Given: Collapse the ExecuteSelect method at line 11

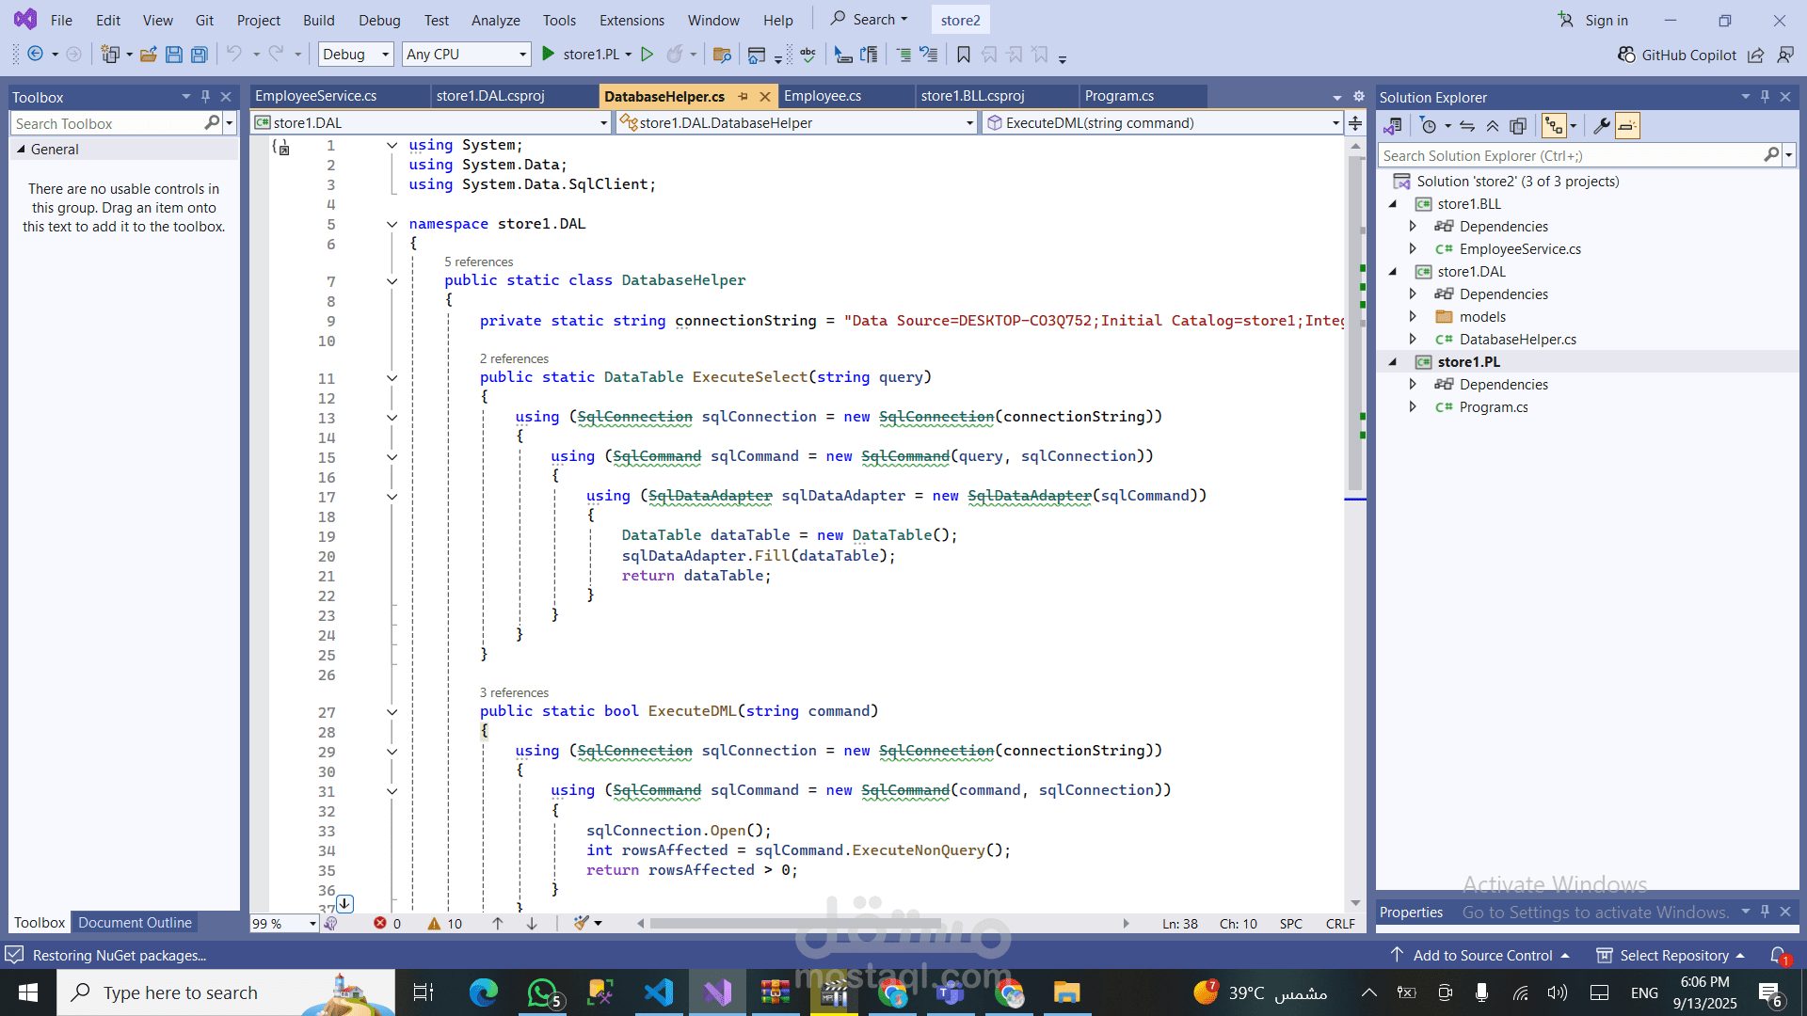Looking at the screenshot, I should 392,378.
